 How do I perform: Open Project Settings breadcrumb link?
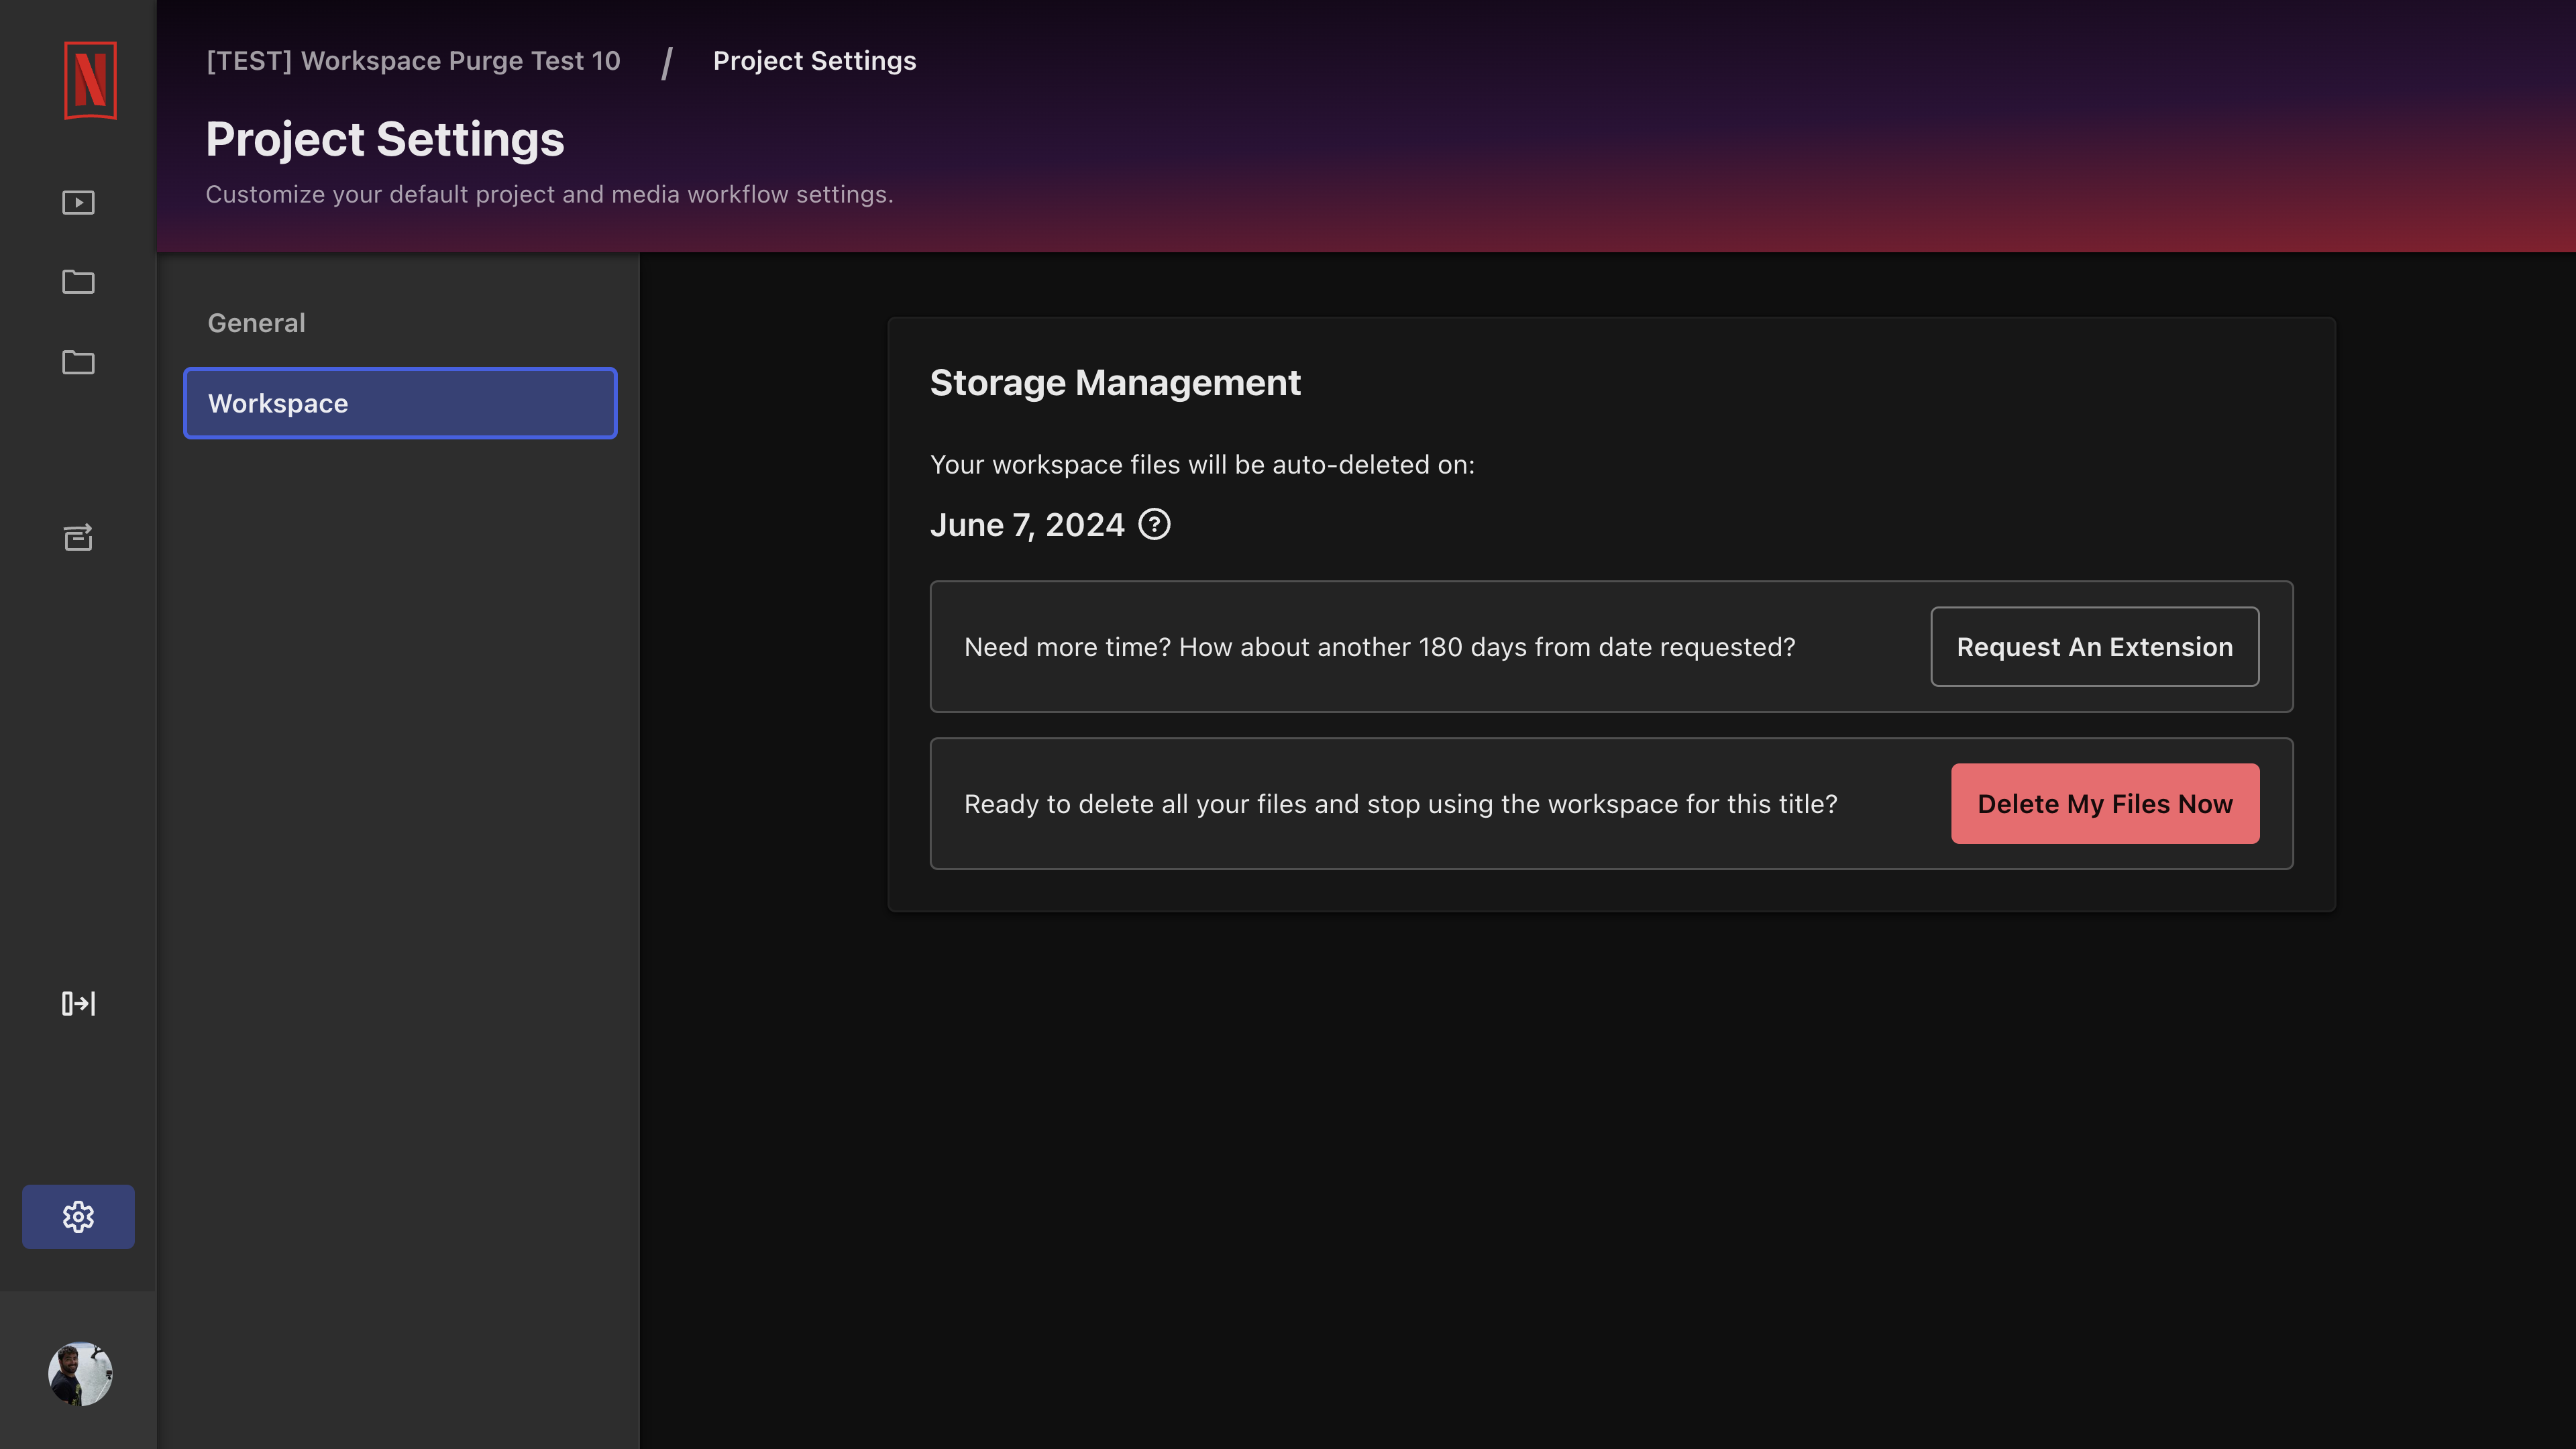coord(814,60)
